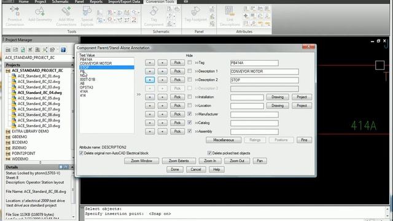This screenshot has height=221, width=393.
Task: Switch to the Reports ribbon tab
Action: (96, 1)
